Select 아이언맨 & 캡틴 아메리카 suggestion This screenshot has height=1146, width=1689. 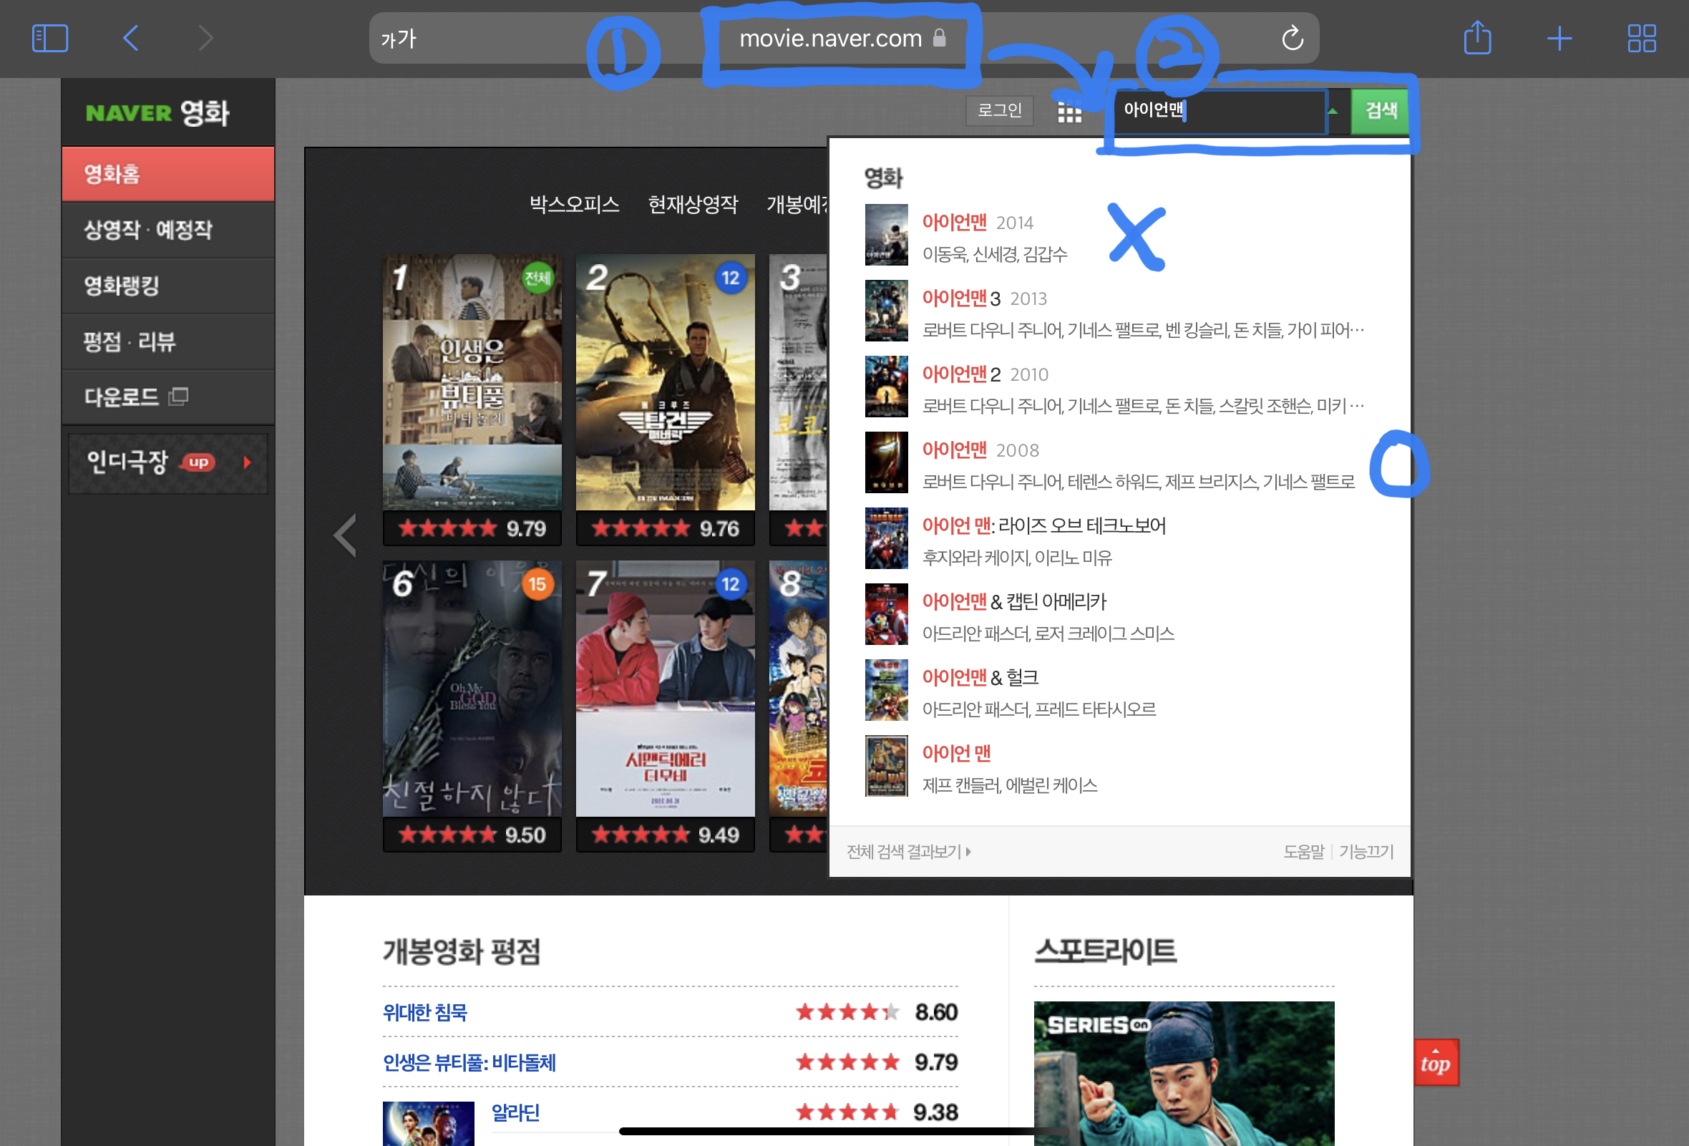[x=1119, y=615]
